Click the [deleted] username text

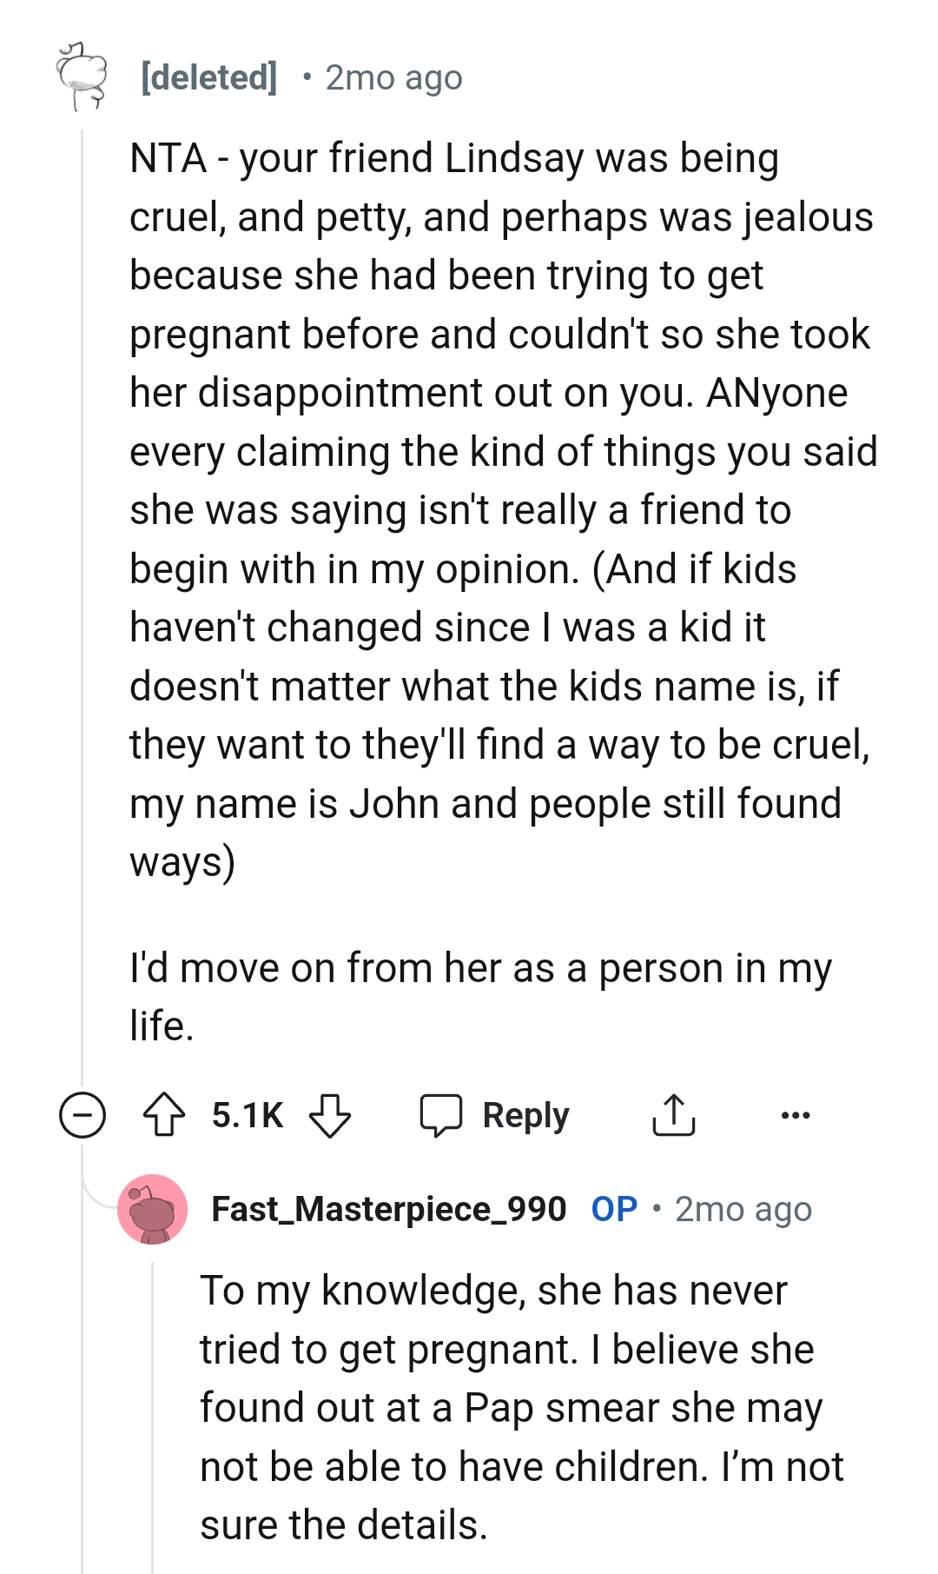coord(208,77)
